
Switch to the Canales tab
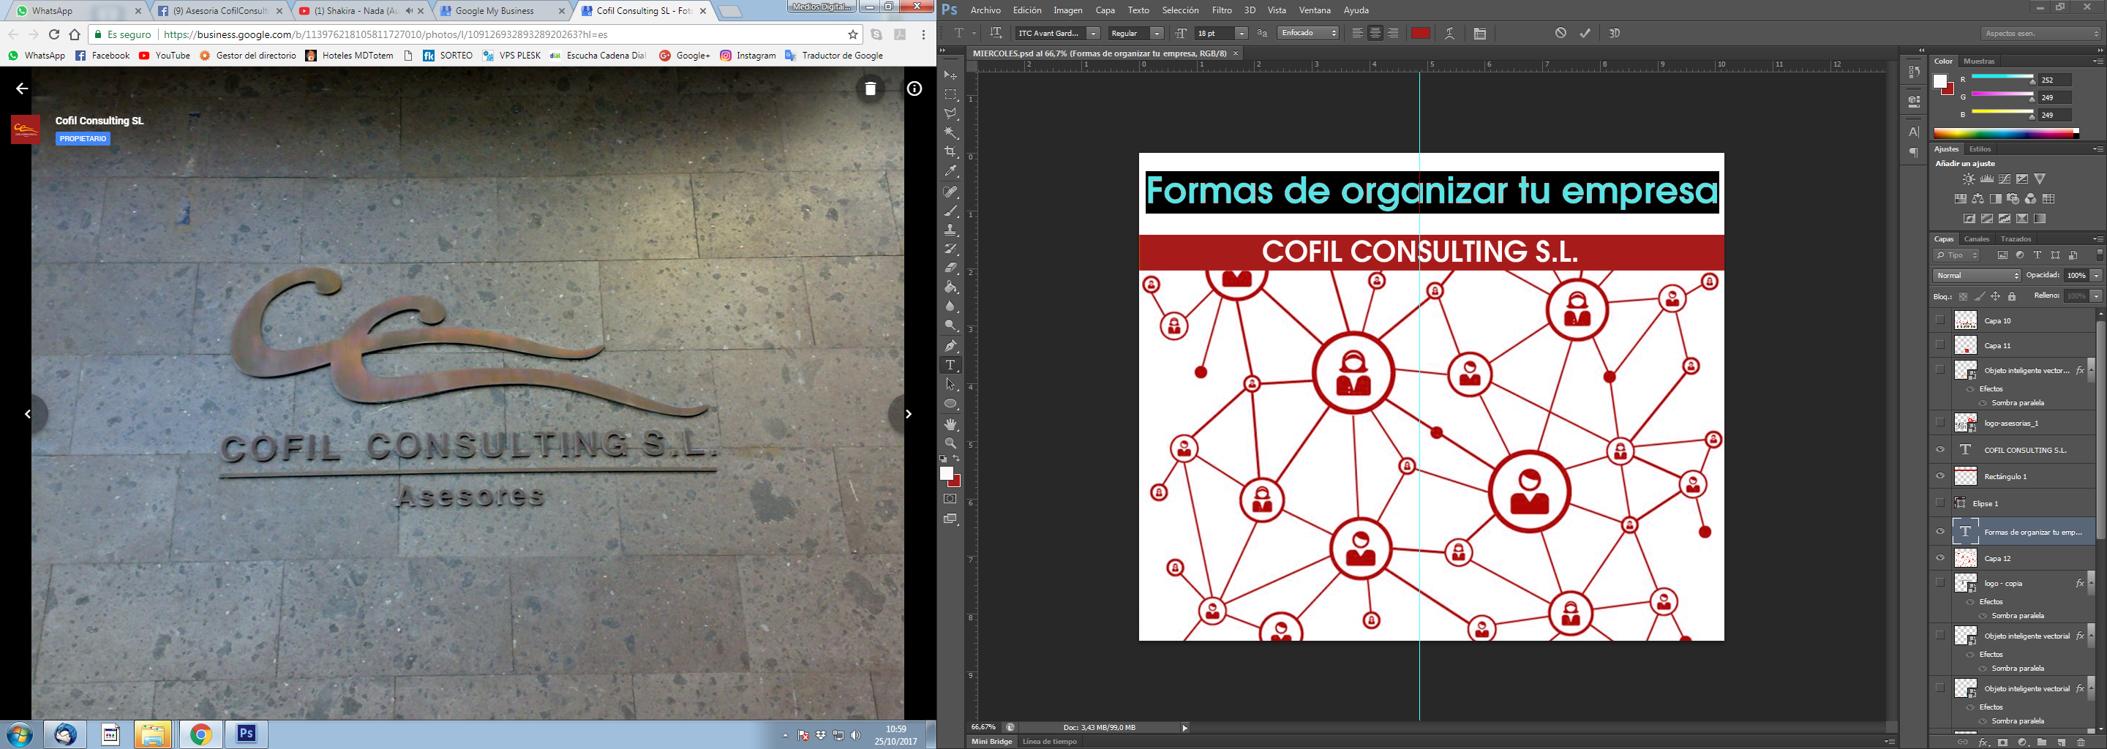[x=1976, y=238]
